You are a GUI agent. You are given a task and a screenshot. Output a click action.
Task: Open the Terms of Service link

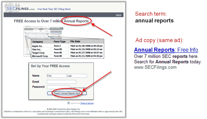pyautogui.click(x=87, y=103)
